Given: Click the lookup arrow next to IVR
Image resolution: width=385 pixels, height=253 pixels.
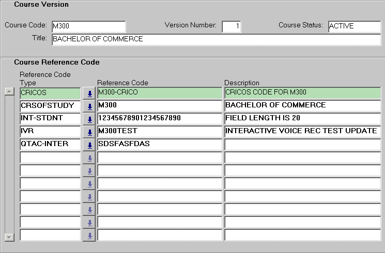Looking at the screenshot, I should pos(89,132).
